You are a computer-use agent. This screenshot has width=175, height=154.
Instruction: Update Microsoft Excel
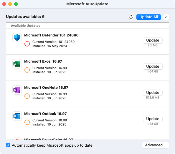click(x=153, y=66)
